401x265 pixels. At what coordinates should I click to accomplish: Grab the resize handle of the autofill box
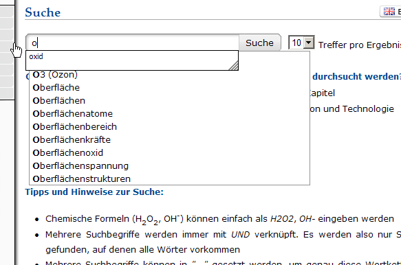[x=233, y=66]
